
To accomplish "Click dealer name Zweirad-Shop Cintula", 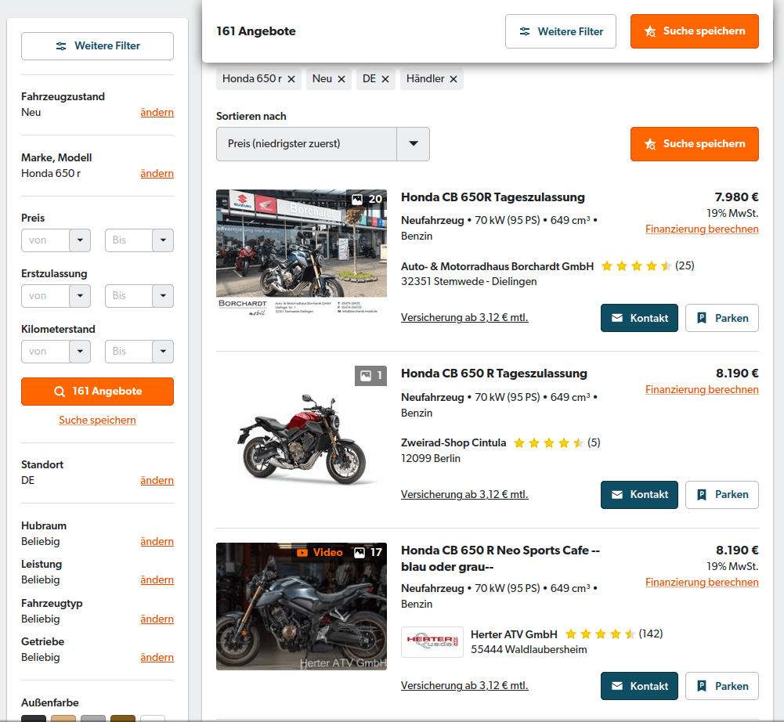I will coord(453,443).
